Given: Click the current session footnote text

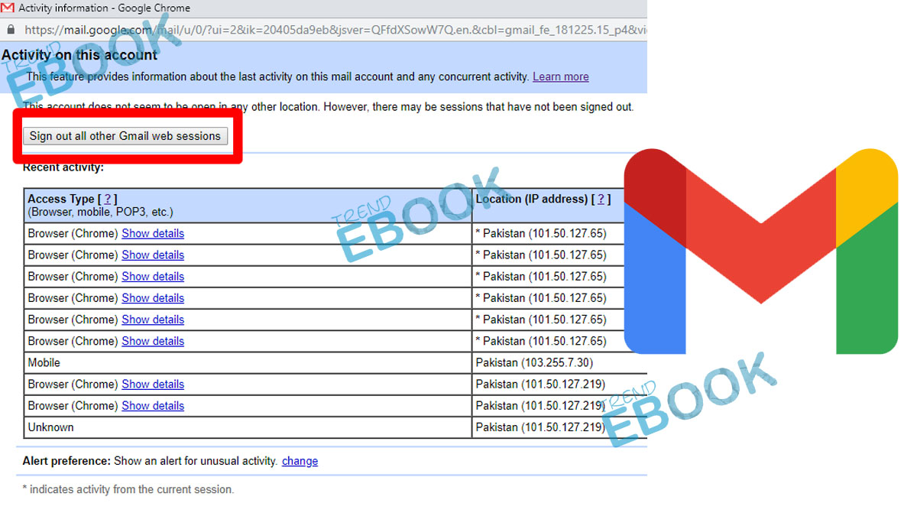Looking at the screenshot, I should (128, 489).
